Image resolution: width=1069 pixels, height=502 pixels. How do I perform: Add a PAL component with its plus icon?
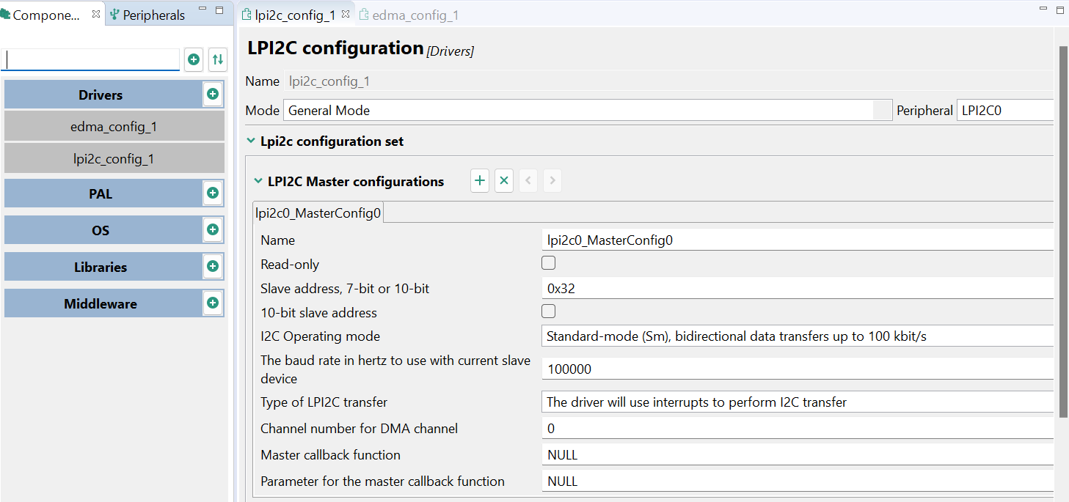pyautogui.click(x=213, y=193)
